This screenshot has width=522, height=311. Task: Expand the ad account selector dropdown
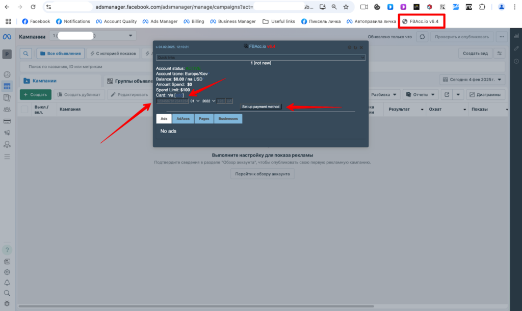click(93, 36)
